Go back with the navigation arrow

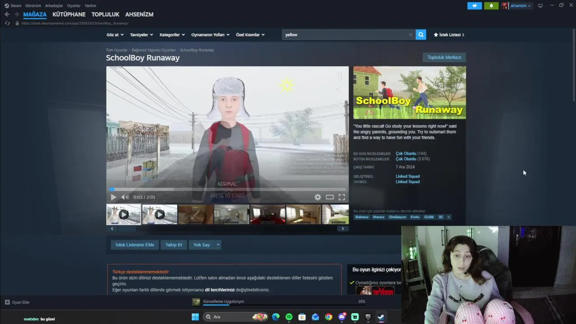click(x=7, y=14)
